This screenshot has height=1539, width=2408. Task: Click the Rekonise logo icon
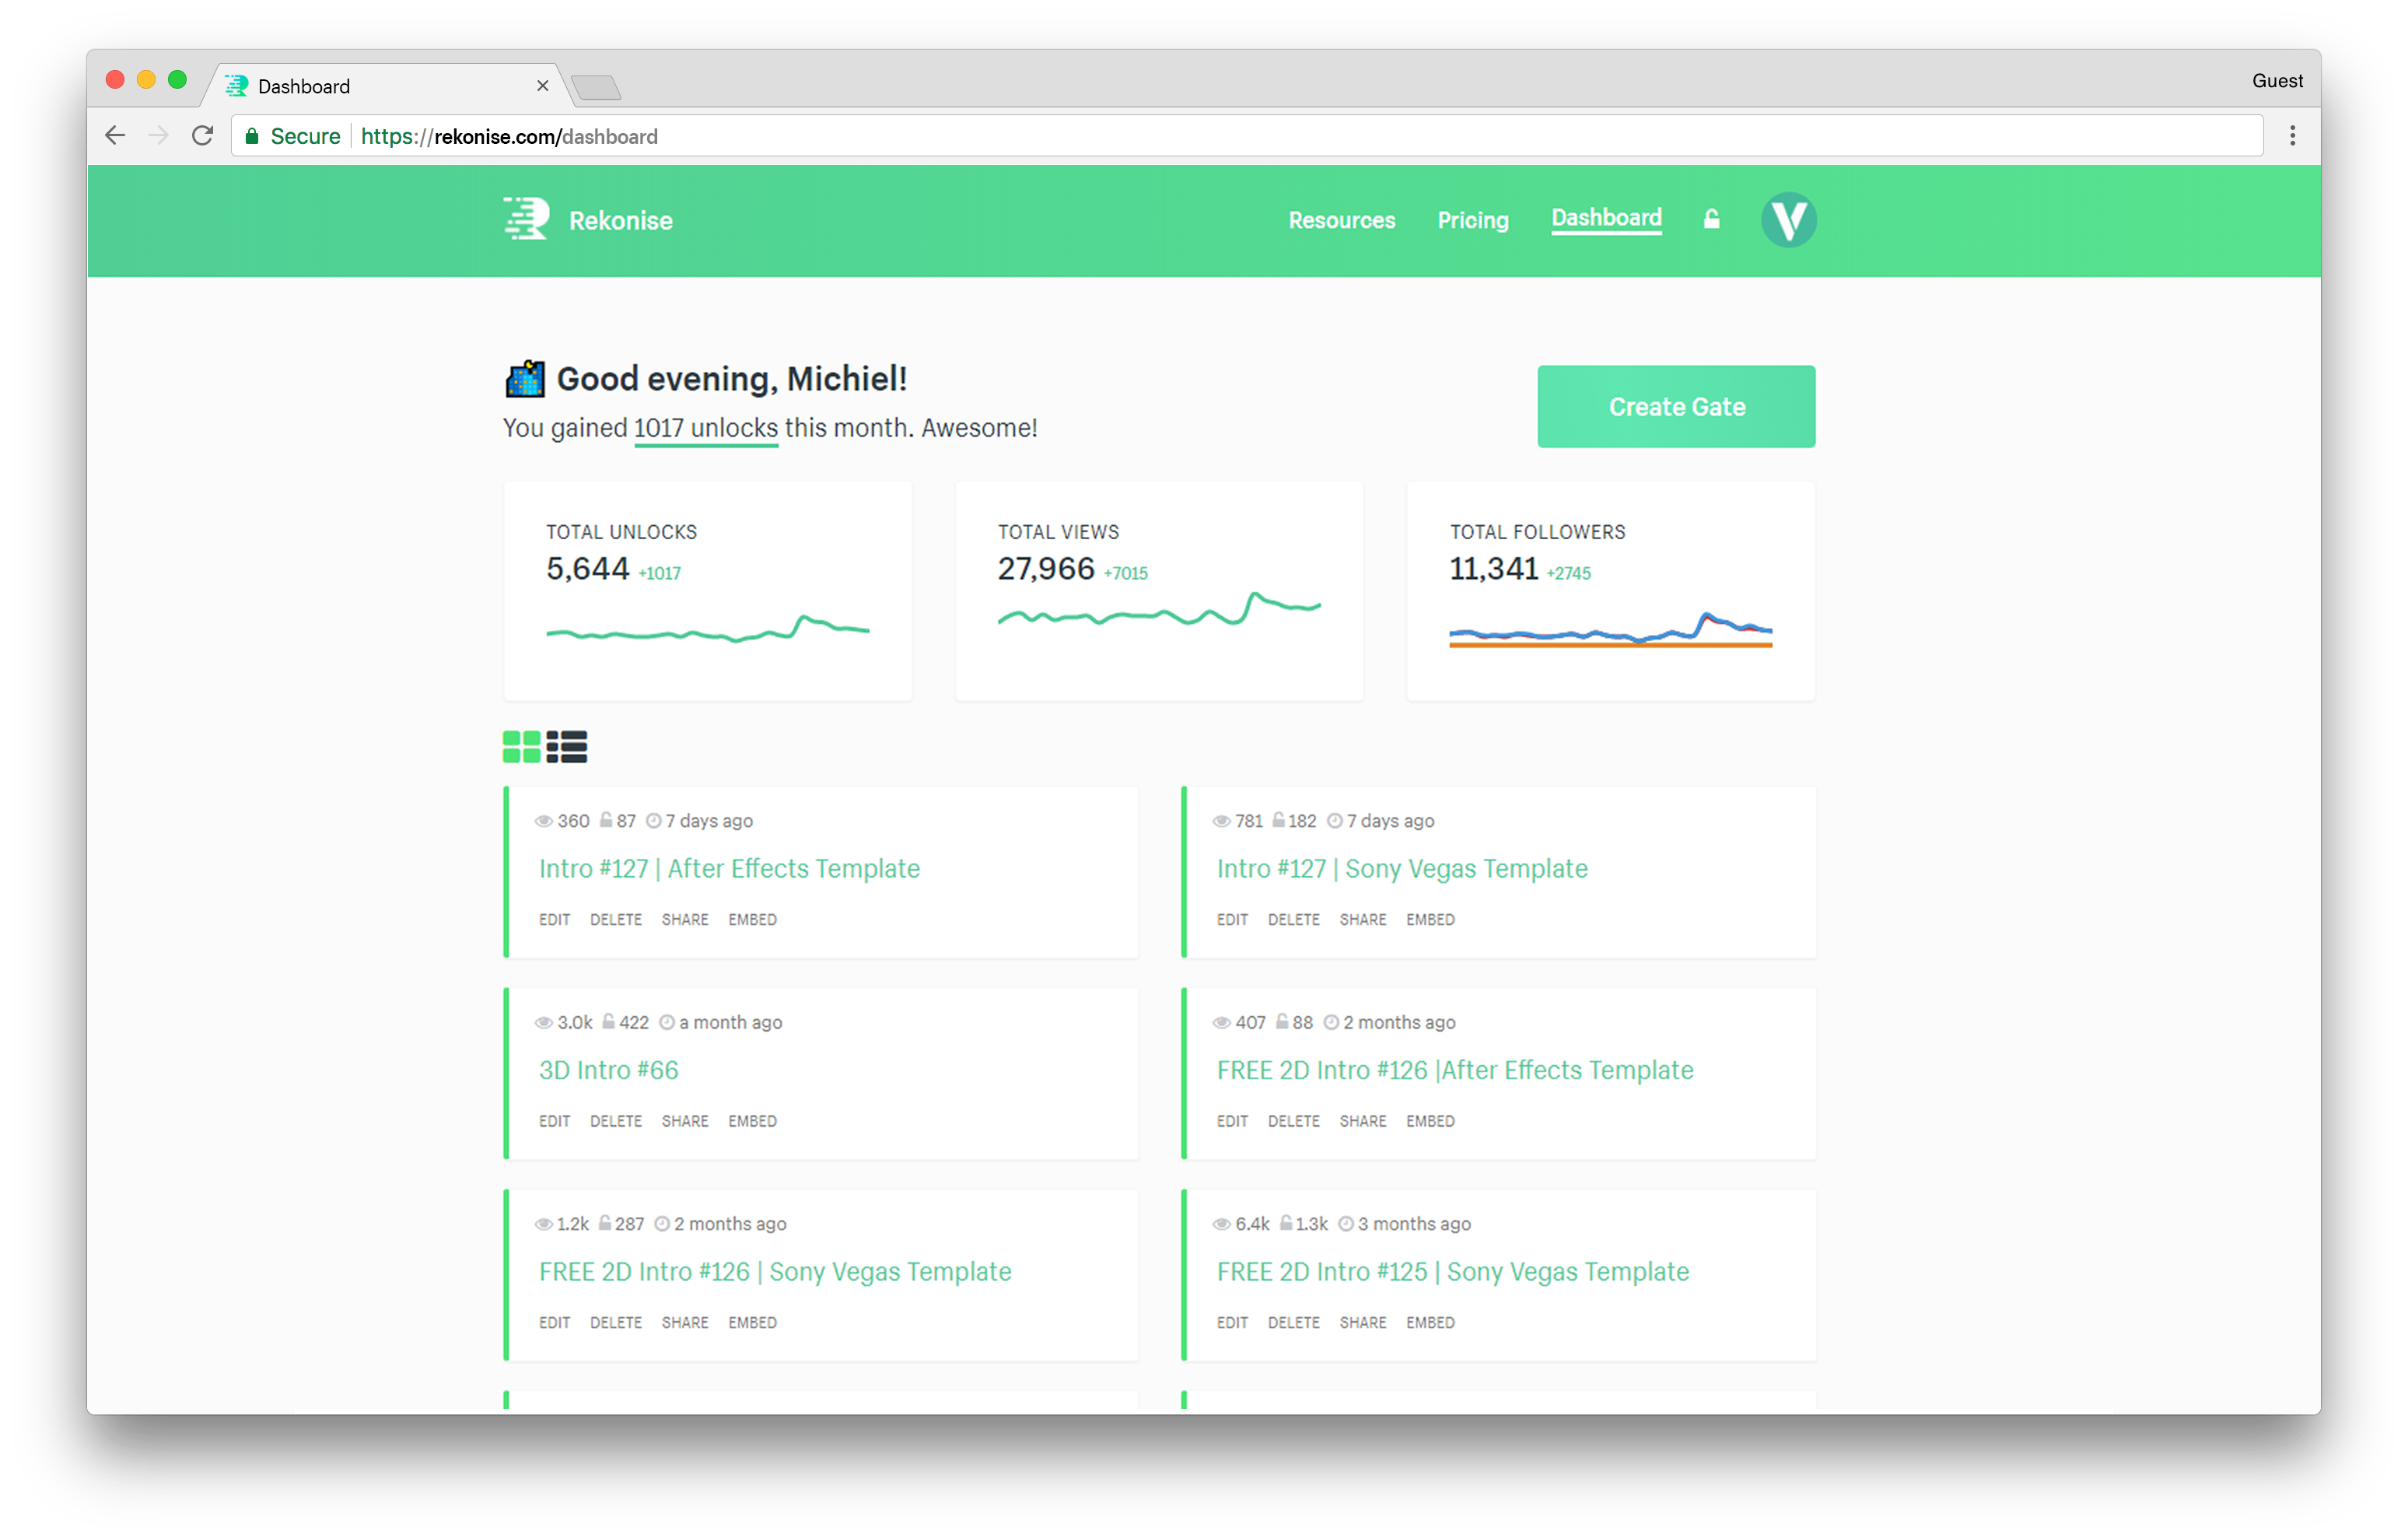click(x=527, y=219)
